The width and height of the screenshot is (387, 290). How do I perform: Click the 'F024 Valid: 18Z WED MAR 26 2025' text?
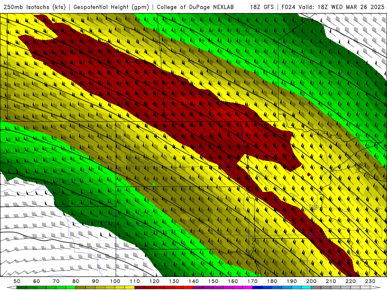coord(333,7)
